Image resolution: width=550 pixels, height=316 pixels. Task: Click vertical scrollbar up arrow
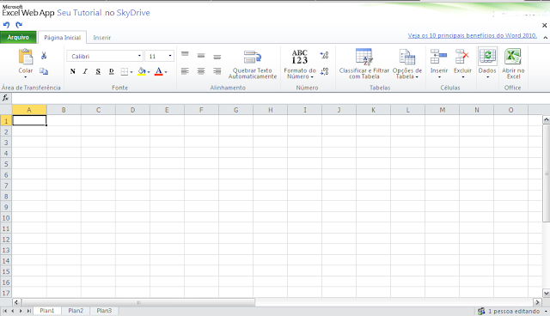[x=547, y=120]
